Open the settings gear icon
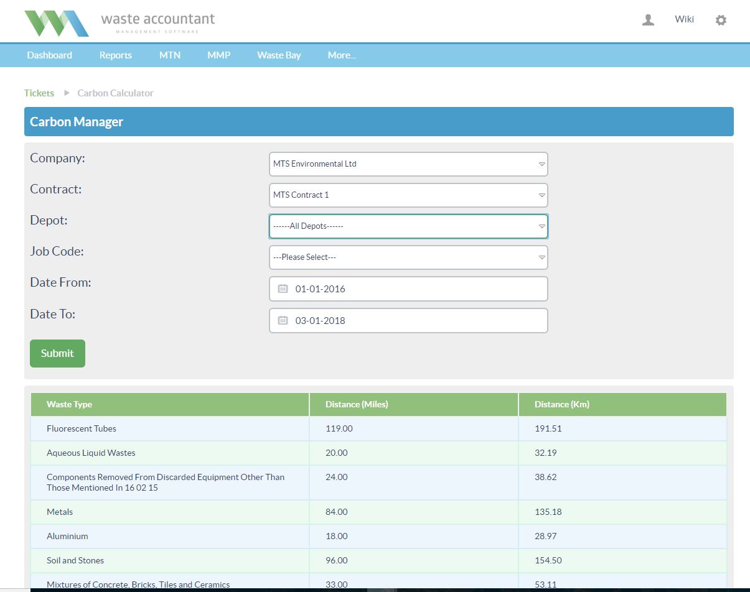The width and height of the screenshot is (750, 592). click(x=721, y=20)
